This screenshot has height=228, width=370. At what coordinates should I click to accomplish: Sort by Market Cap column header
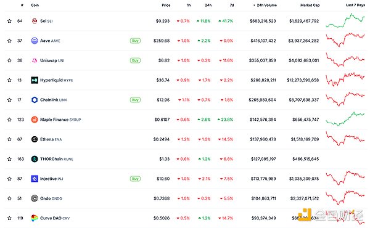pyautogui.click(x=310, y=5)
